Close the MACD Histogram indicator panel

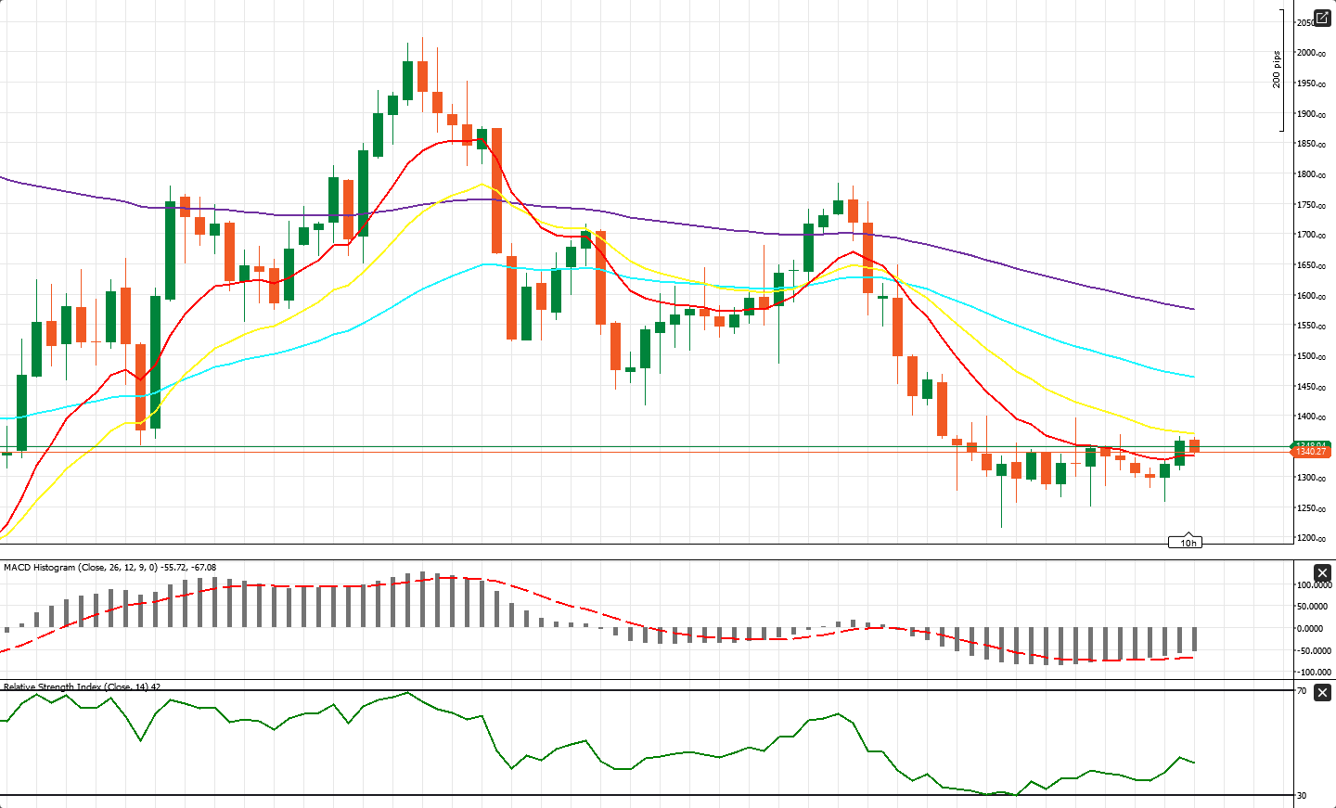pos(1323,573)
